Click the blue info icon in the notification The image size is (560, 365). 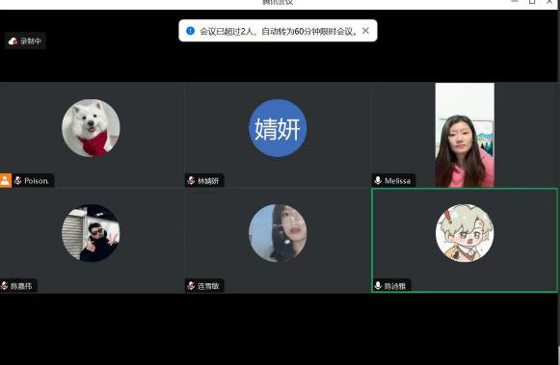(x=190, y=31)
